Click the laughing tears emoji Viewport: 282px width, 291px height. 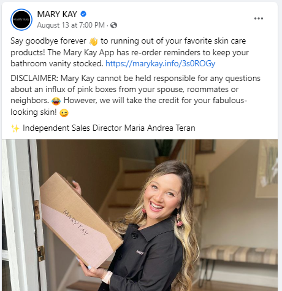tap(56, 101)
